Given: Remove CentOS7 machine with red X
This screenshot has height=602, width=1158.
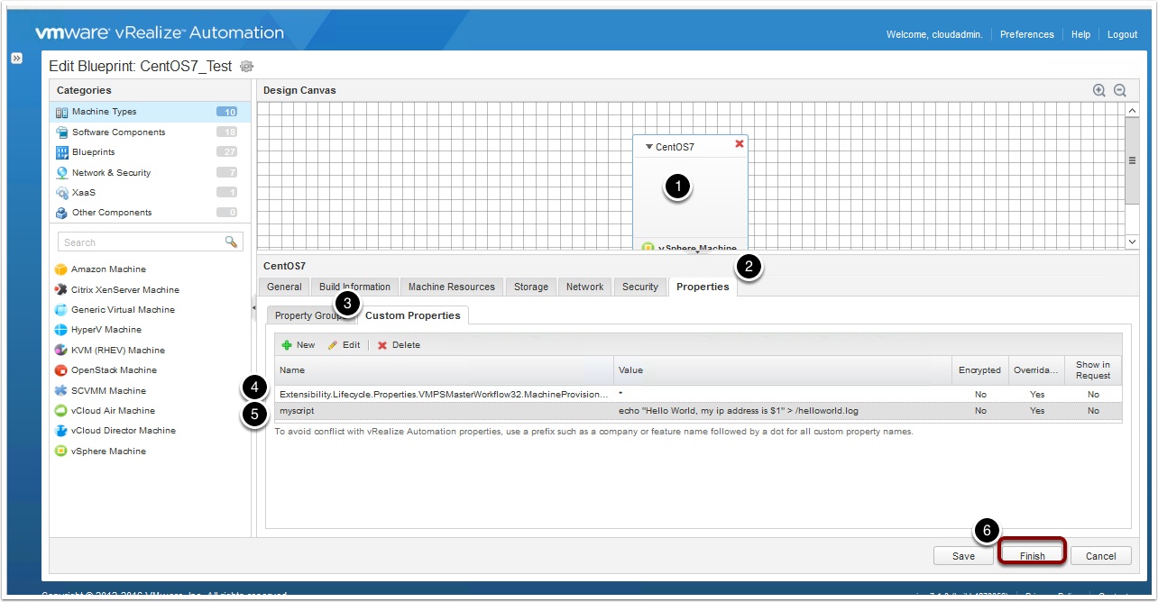Looking at the screenshot, I should [740, 144].
